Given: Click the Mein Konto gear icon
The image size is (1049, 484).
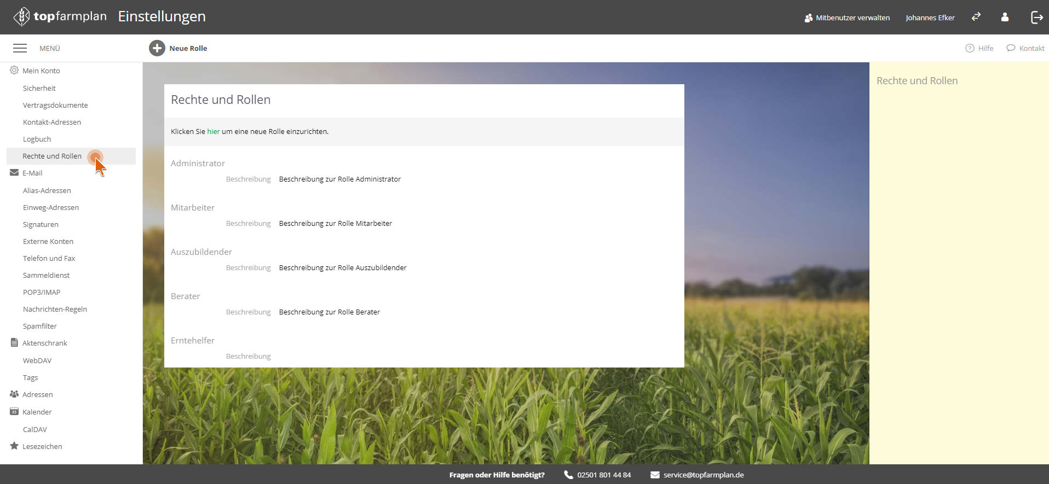Looking at the screenshot, I should coord(14,70).
